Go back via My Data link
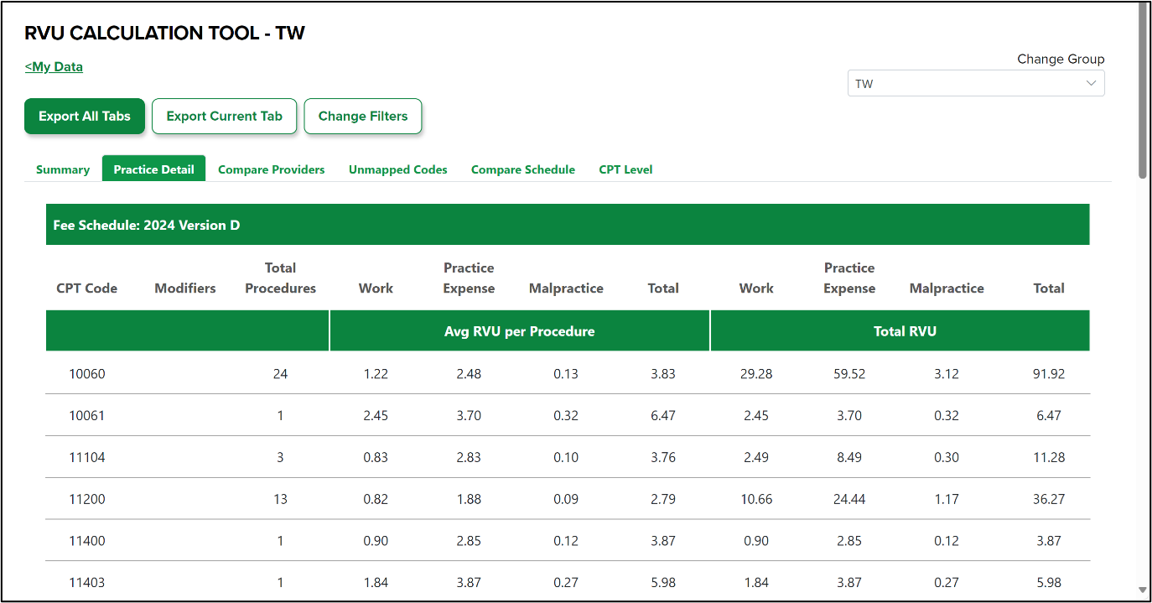 (x=54, y=67)
